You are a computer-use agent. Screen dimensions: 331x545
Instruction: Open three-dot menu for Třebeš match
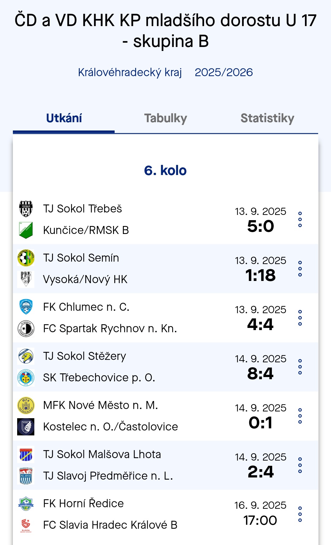point(300,220)
